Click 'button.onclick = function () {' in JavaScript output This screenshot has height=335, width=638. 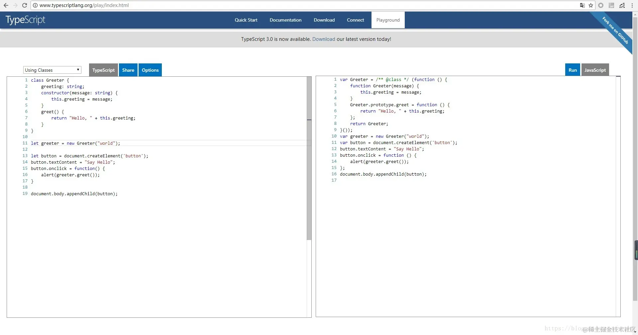378,155
